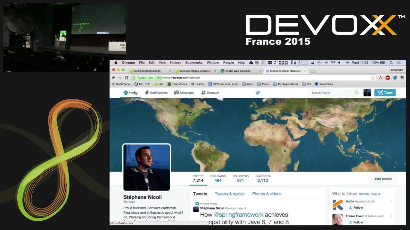Screen dimensions: 410x230
Task: Open the TweetDeck bookmark
Action: [324, 84]
